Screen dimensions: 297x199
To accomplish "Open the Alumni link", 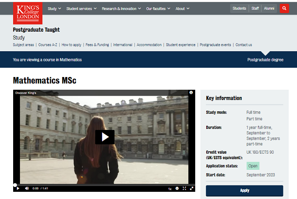I will click(269, 8).
